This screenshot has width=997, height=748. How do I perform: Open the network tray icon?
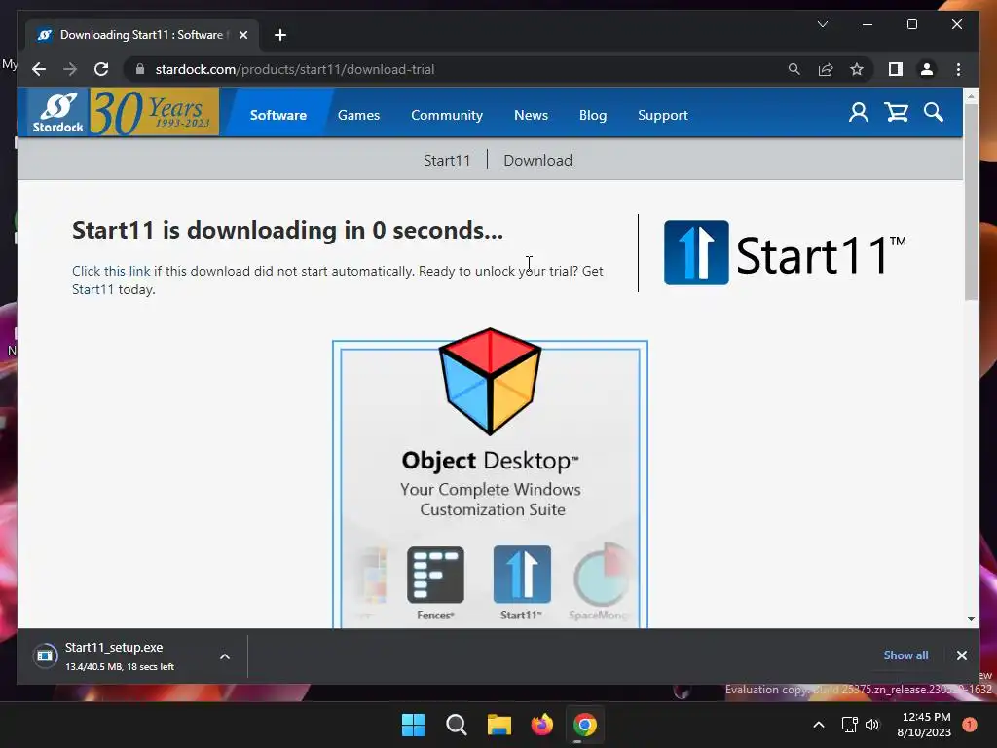[849, 725]
